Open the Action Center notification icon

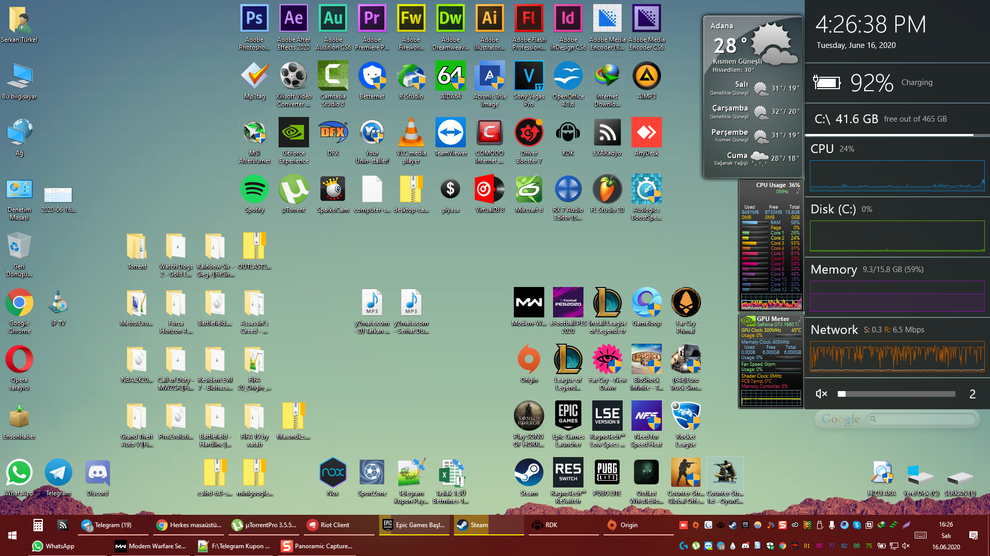click(973, 535)
